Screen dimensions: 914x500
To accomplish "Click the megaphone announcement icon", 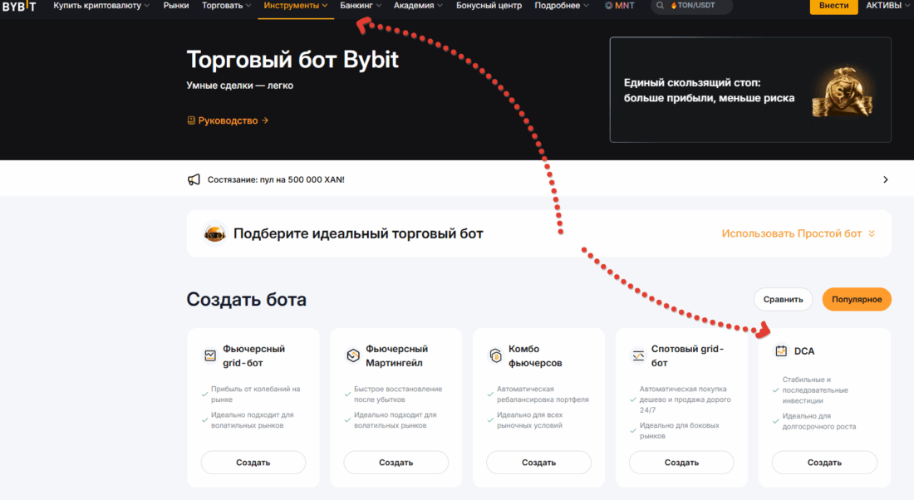I will [x=194, y=179].
